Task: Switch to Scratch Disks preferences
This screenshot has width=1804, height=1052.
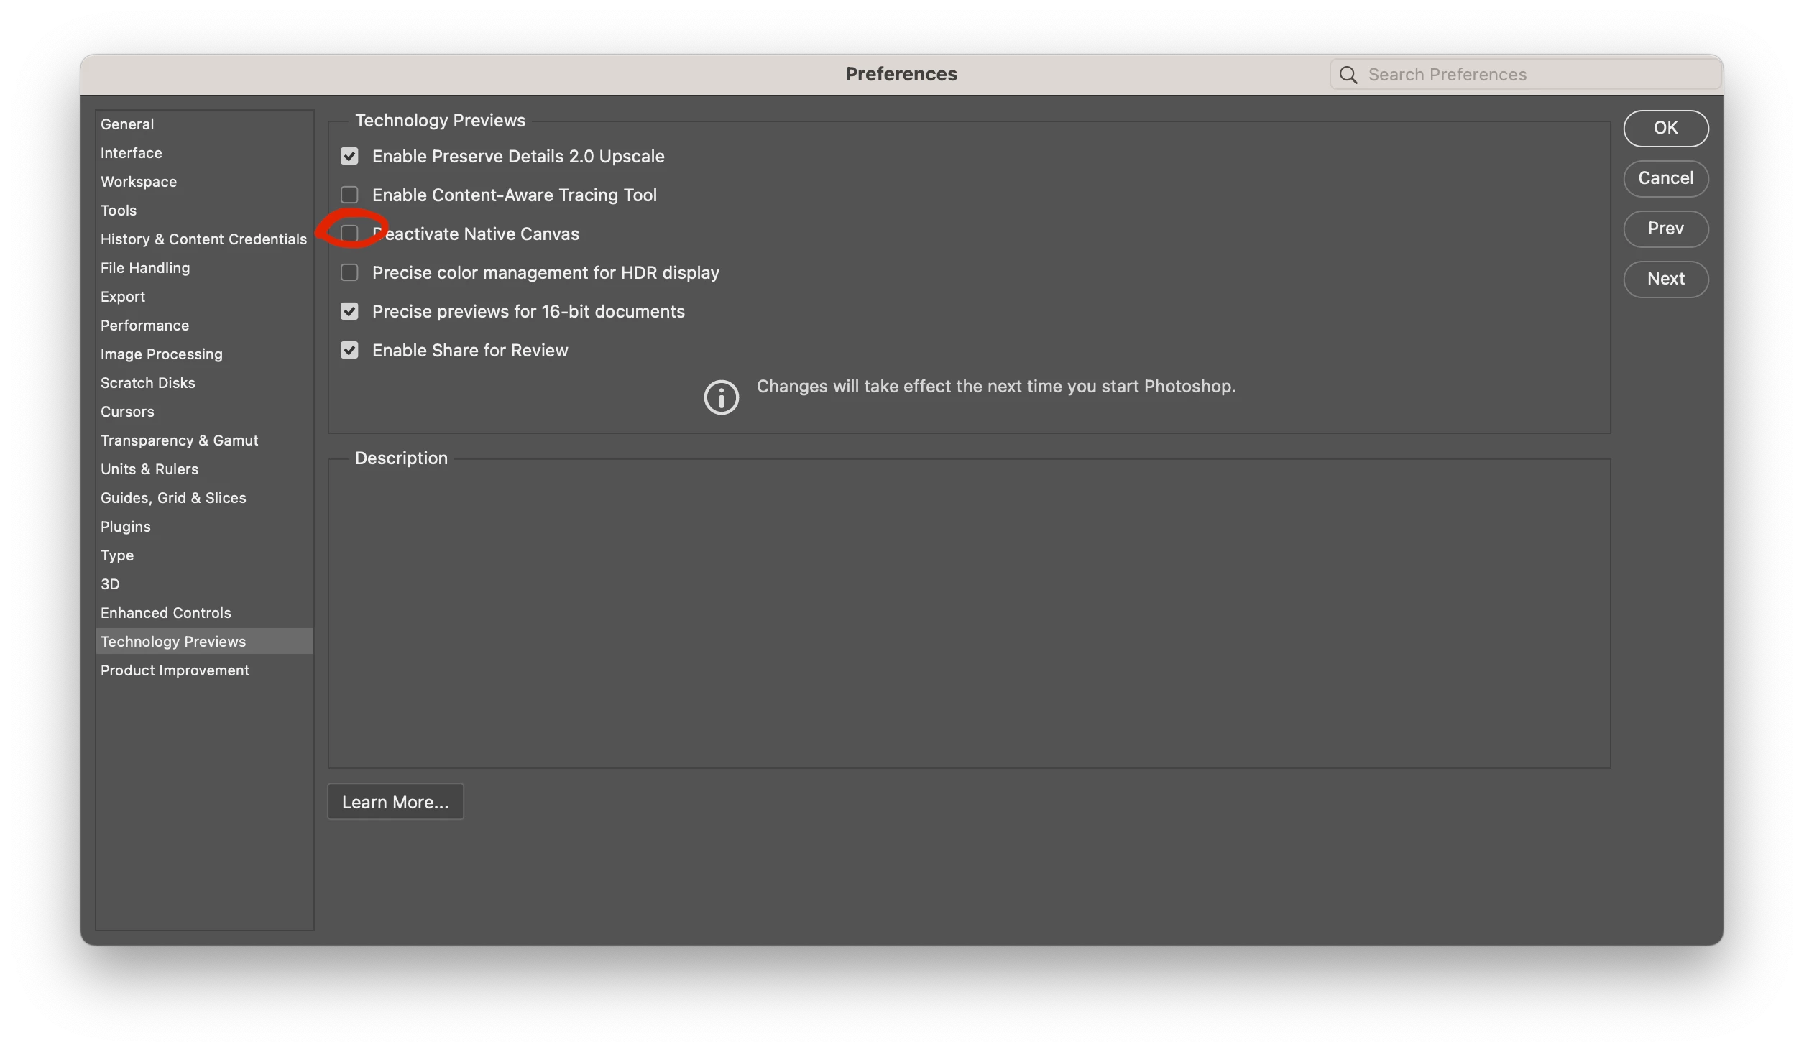Action: [147, 383]
